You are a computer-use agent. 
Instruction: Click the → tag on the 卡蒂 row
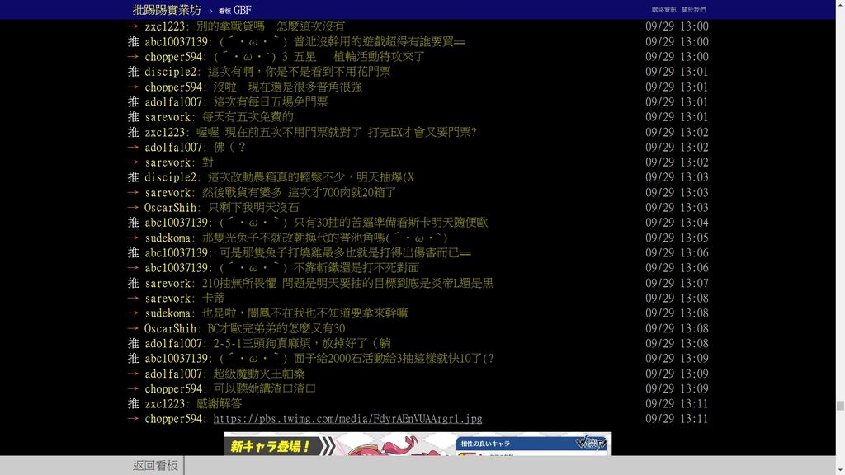coord(133,298)
